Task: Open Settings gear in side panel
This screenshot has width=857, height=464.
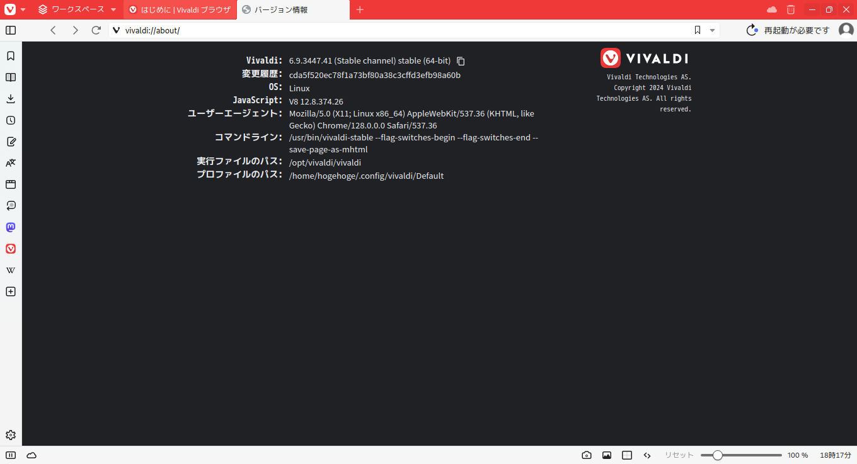Action: point(11,435)
